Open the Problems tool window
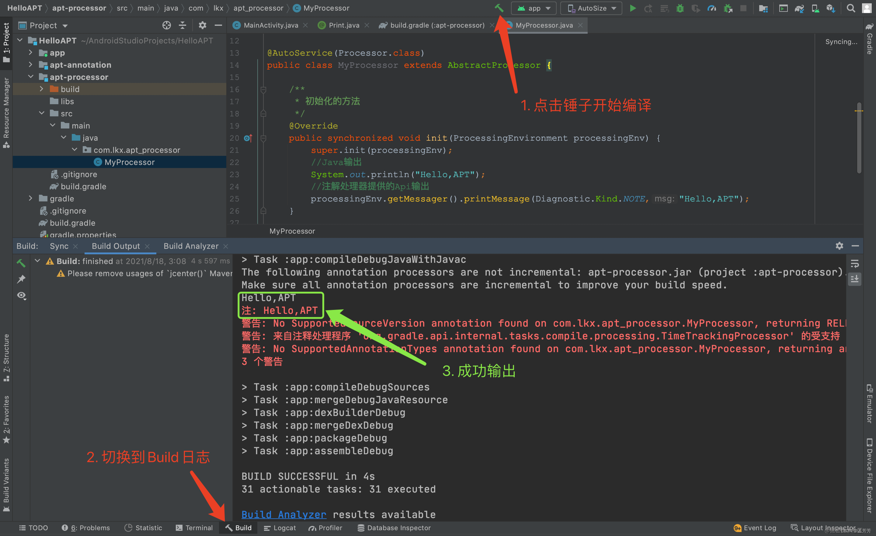876x536 pixels. pyautogui.click(x=86, y=528)
